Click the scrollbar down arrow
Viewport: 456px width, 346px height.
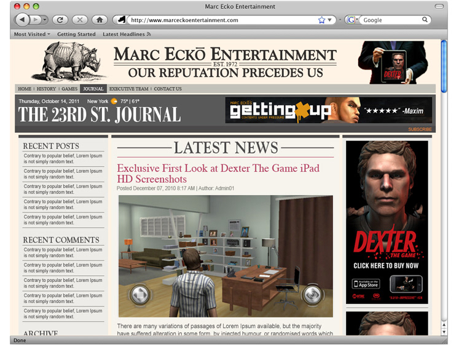point(444,332)
